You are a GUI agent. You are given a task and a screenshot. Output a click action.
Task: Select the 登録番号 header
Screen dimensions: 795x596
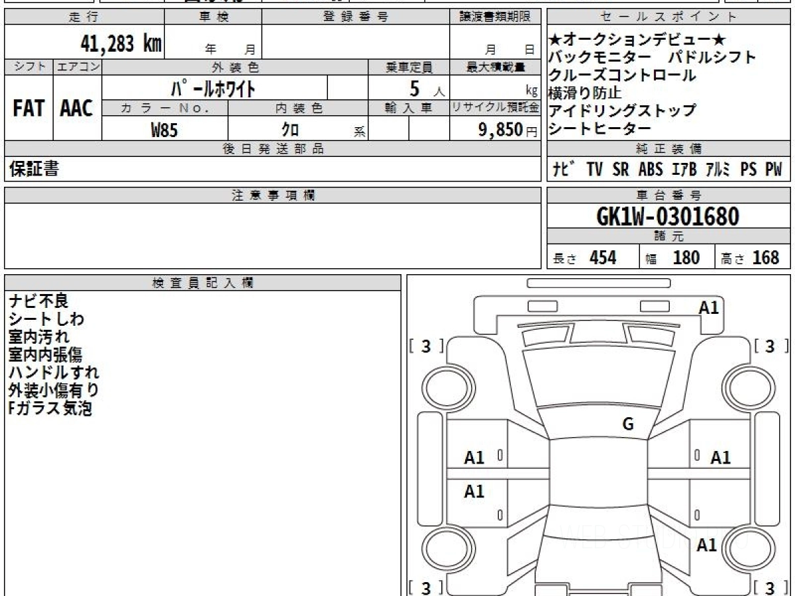coord(356,17)
